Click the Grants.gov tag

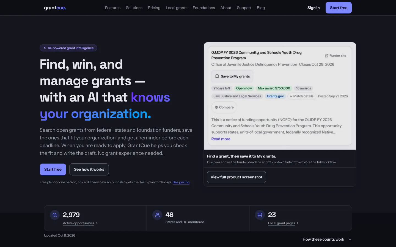tap(275, 96)
